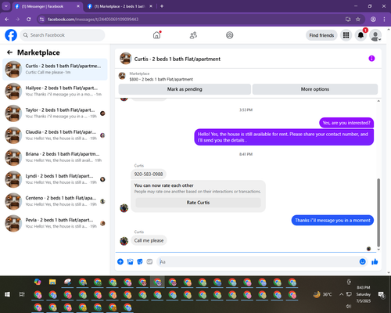Image resolution: width=391 pixels, height=313 pixels.
Task: Open the taskbar clock and date
Action: (364, 294)
